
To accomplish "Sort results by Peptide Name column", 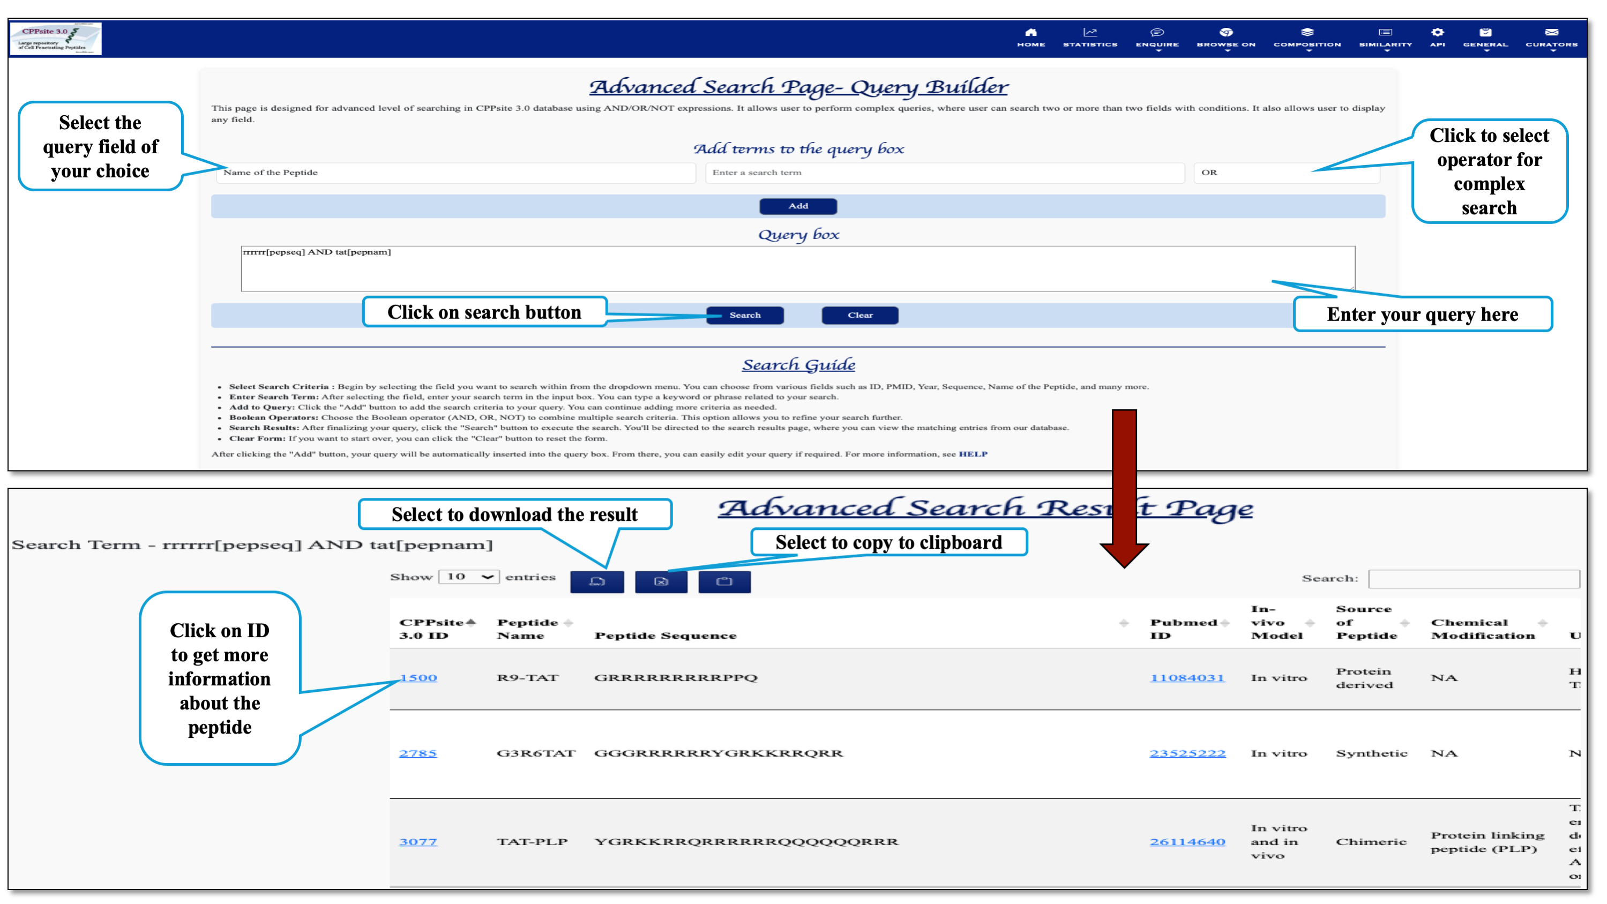I will (567, 623).
